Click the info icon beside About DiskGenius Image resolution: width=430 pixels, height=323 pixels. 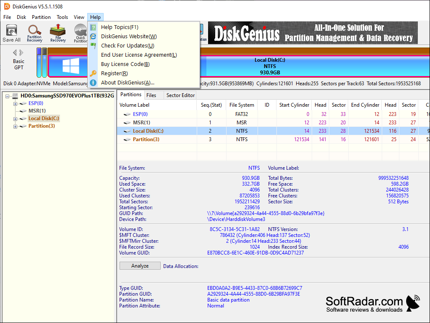(x=93, y=83)
